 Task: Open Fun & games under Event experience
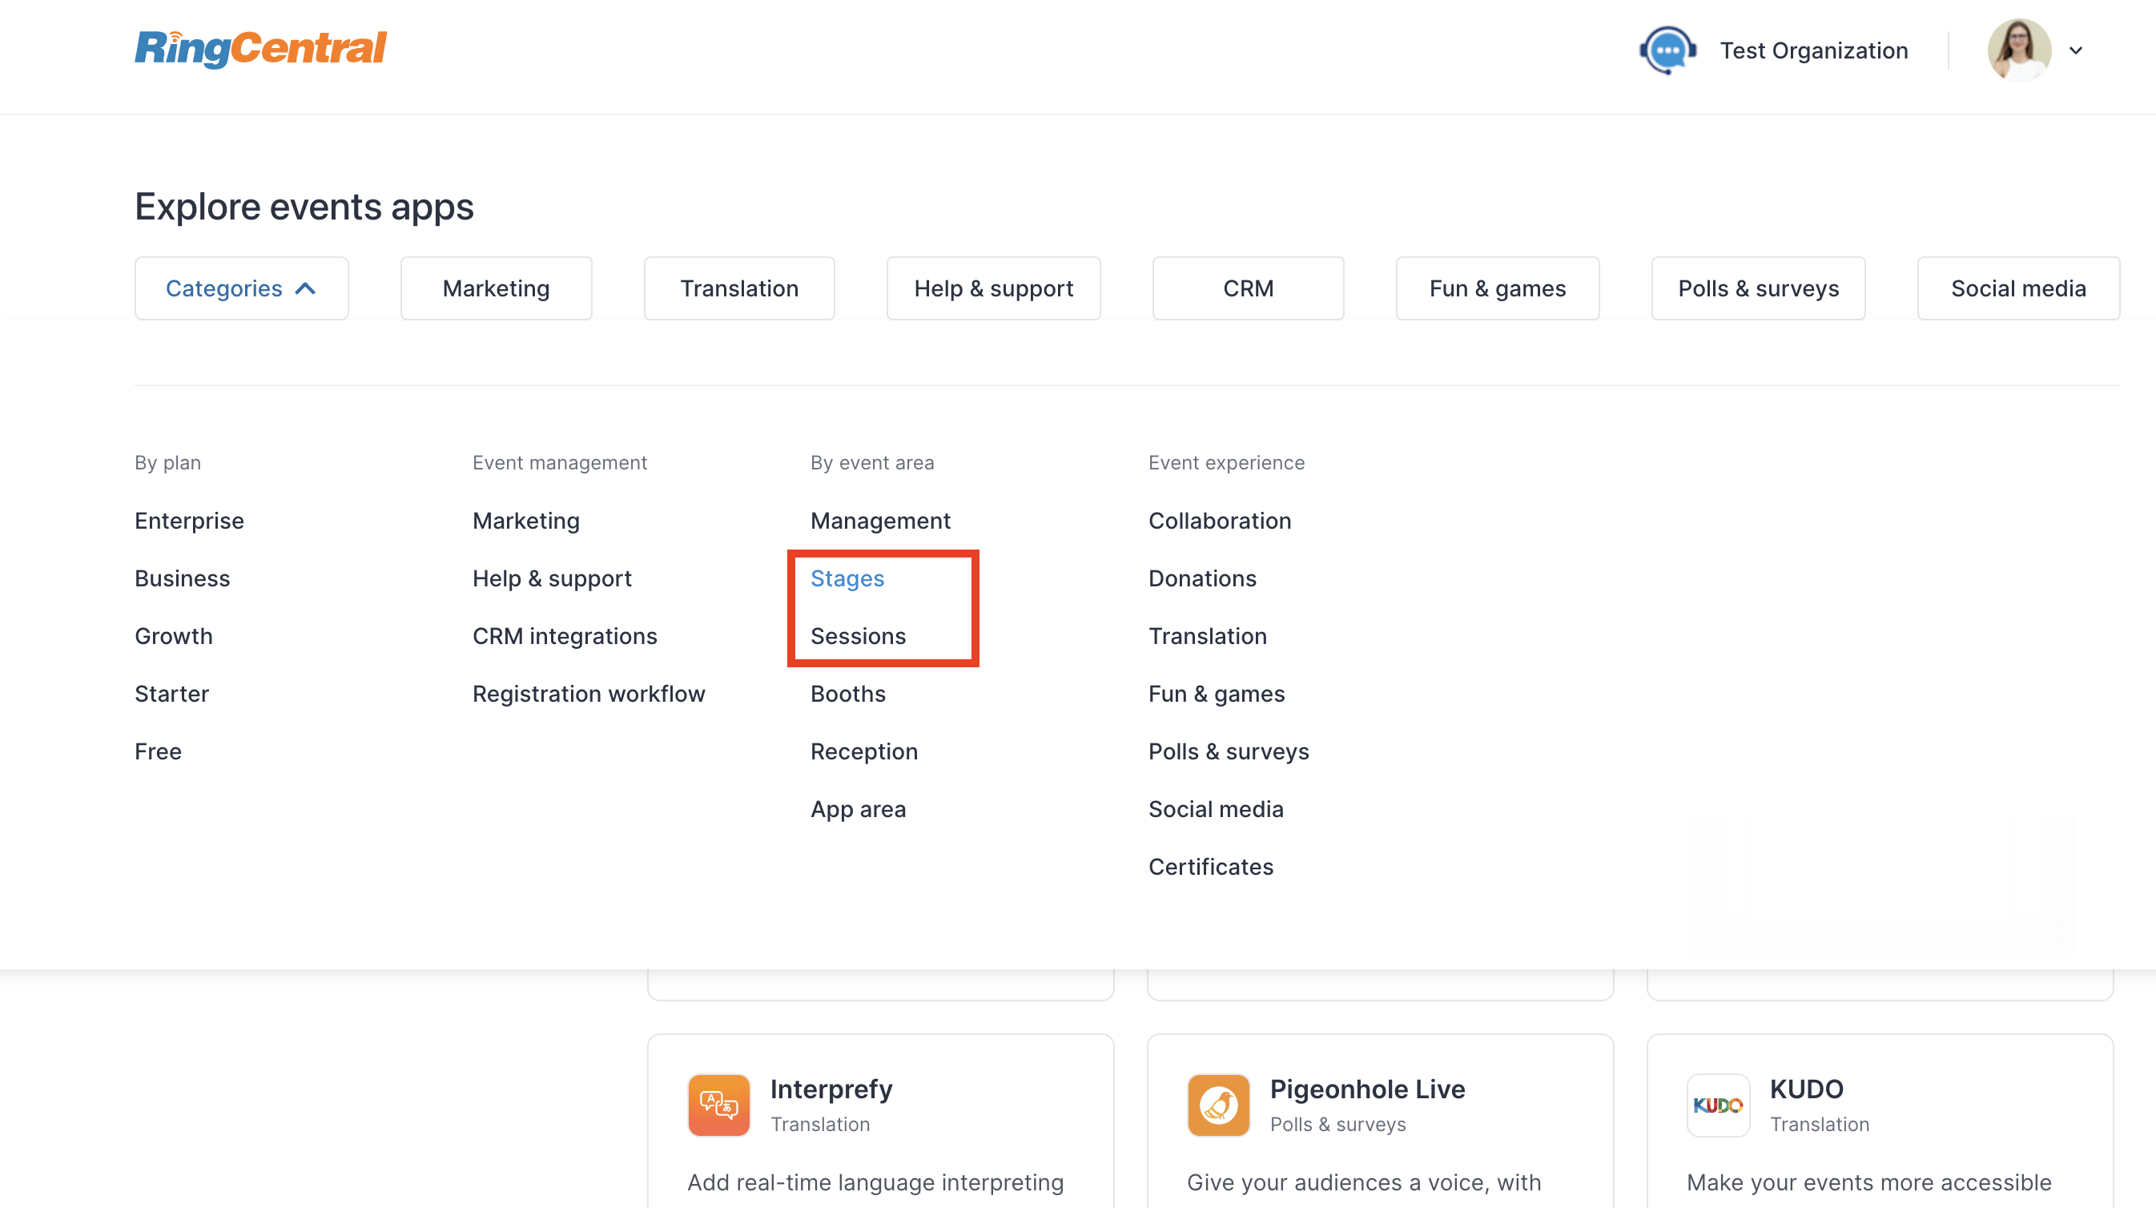click(1216, 694)
